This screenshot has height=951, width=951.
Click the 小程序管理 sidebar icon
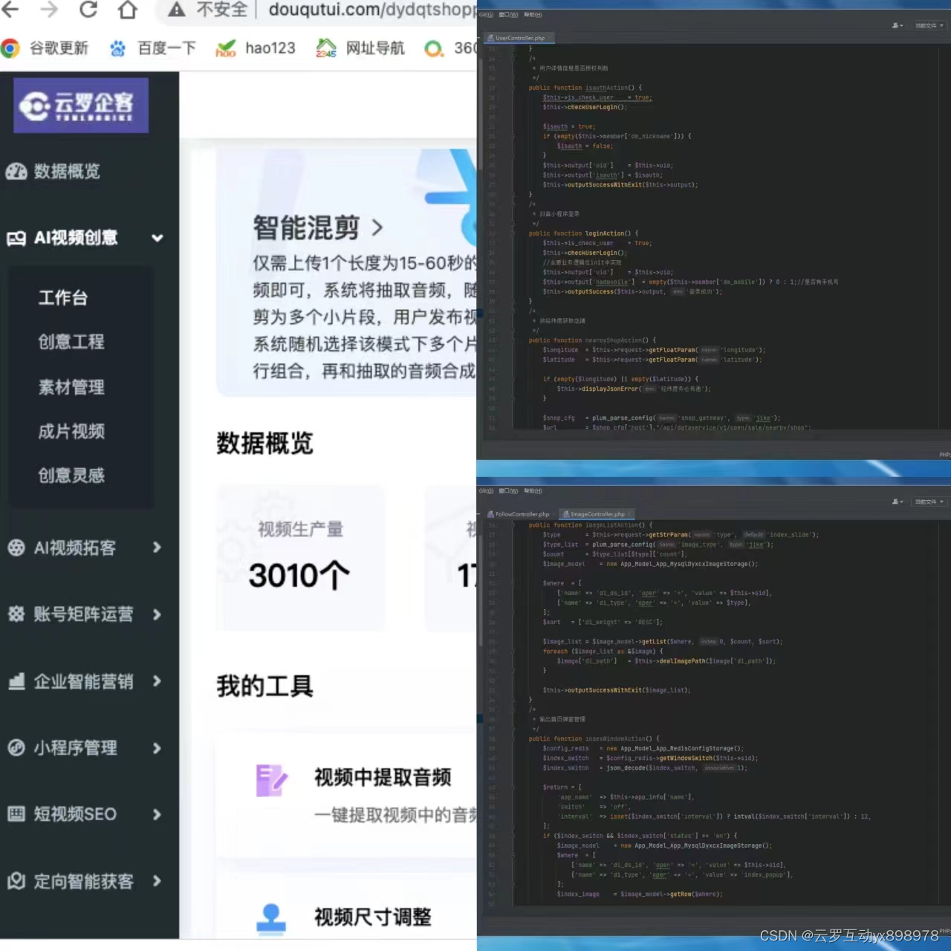(x=16, y=747)
